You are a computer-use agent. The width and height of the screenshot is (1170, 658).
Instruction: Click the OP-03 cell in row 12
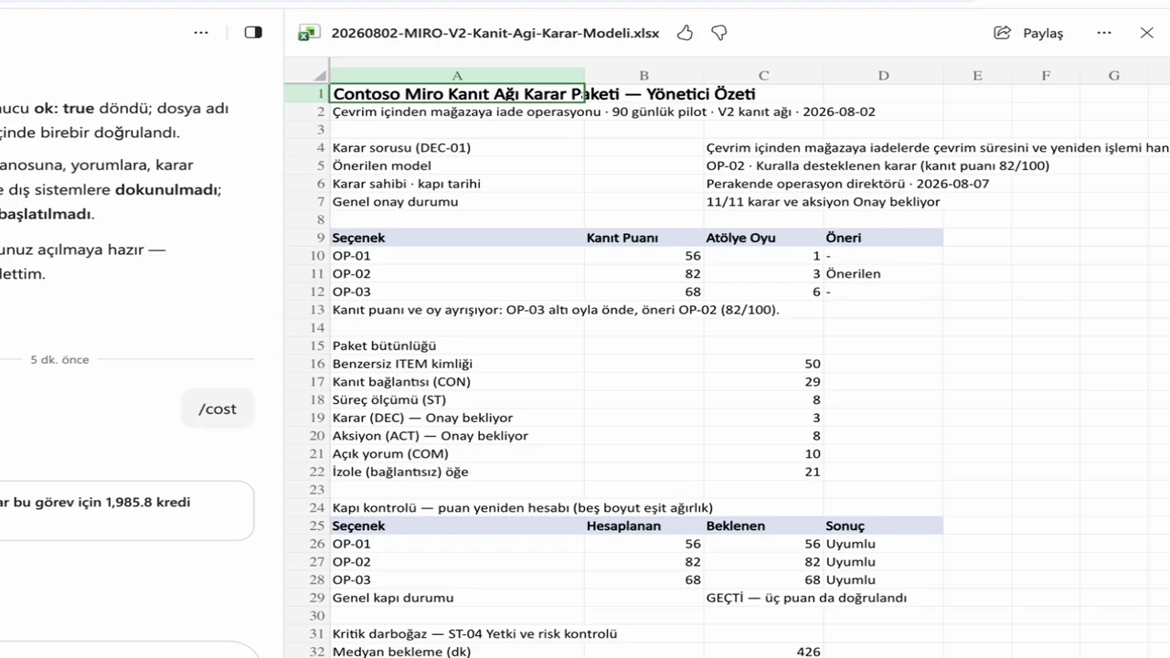click(x=457, y=292)
